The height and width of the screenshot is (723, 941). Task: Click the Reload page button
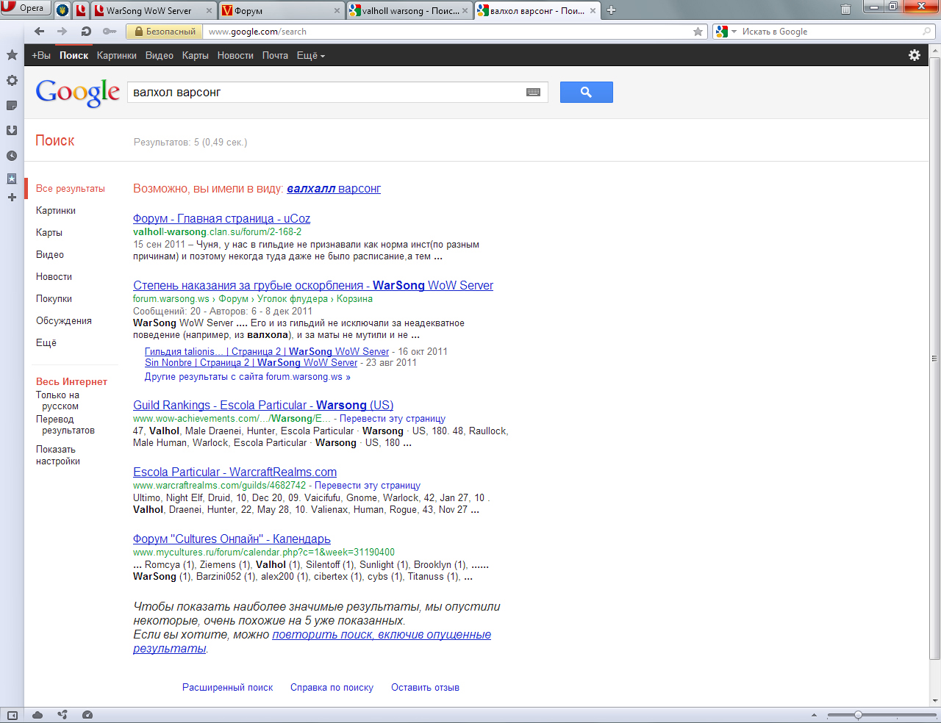(x=86, y=32)
